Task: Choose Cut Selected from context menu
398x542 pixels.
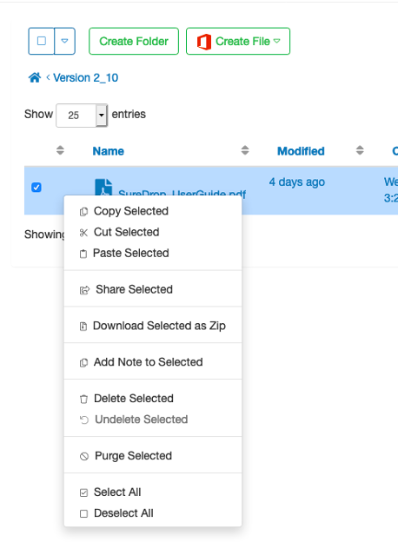Action: [x=153, y=232]
